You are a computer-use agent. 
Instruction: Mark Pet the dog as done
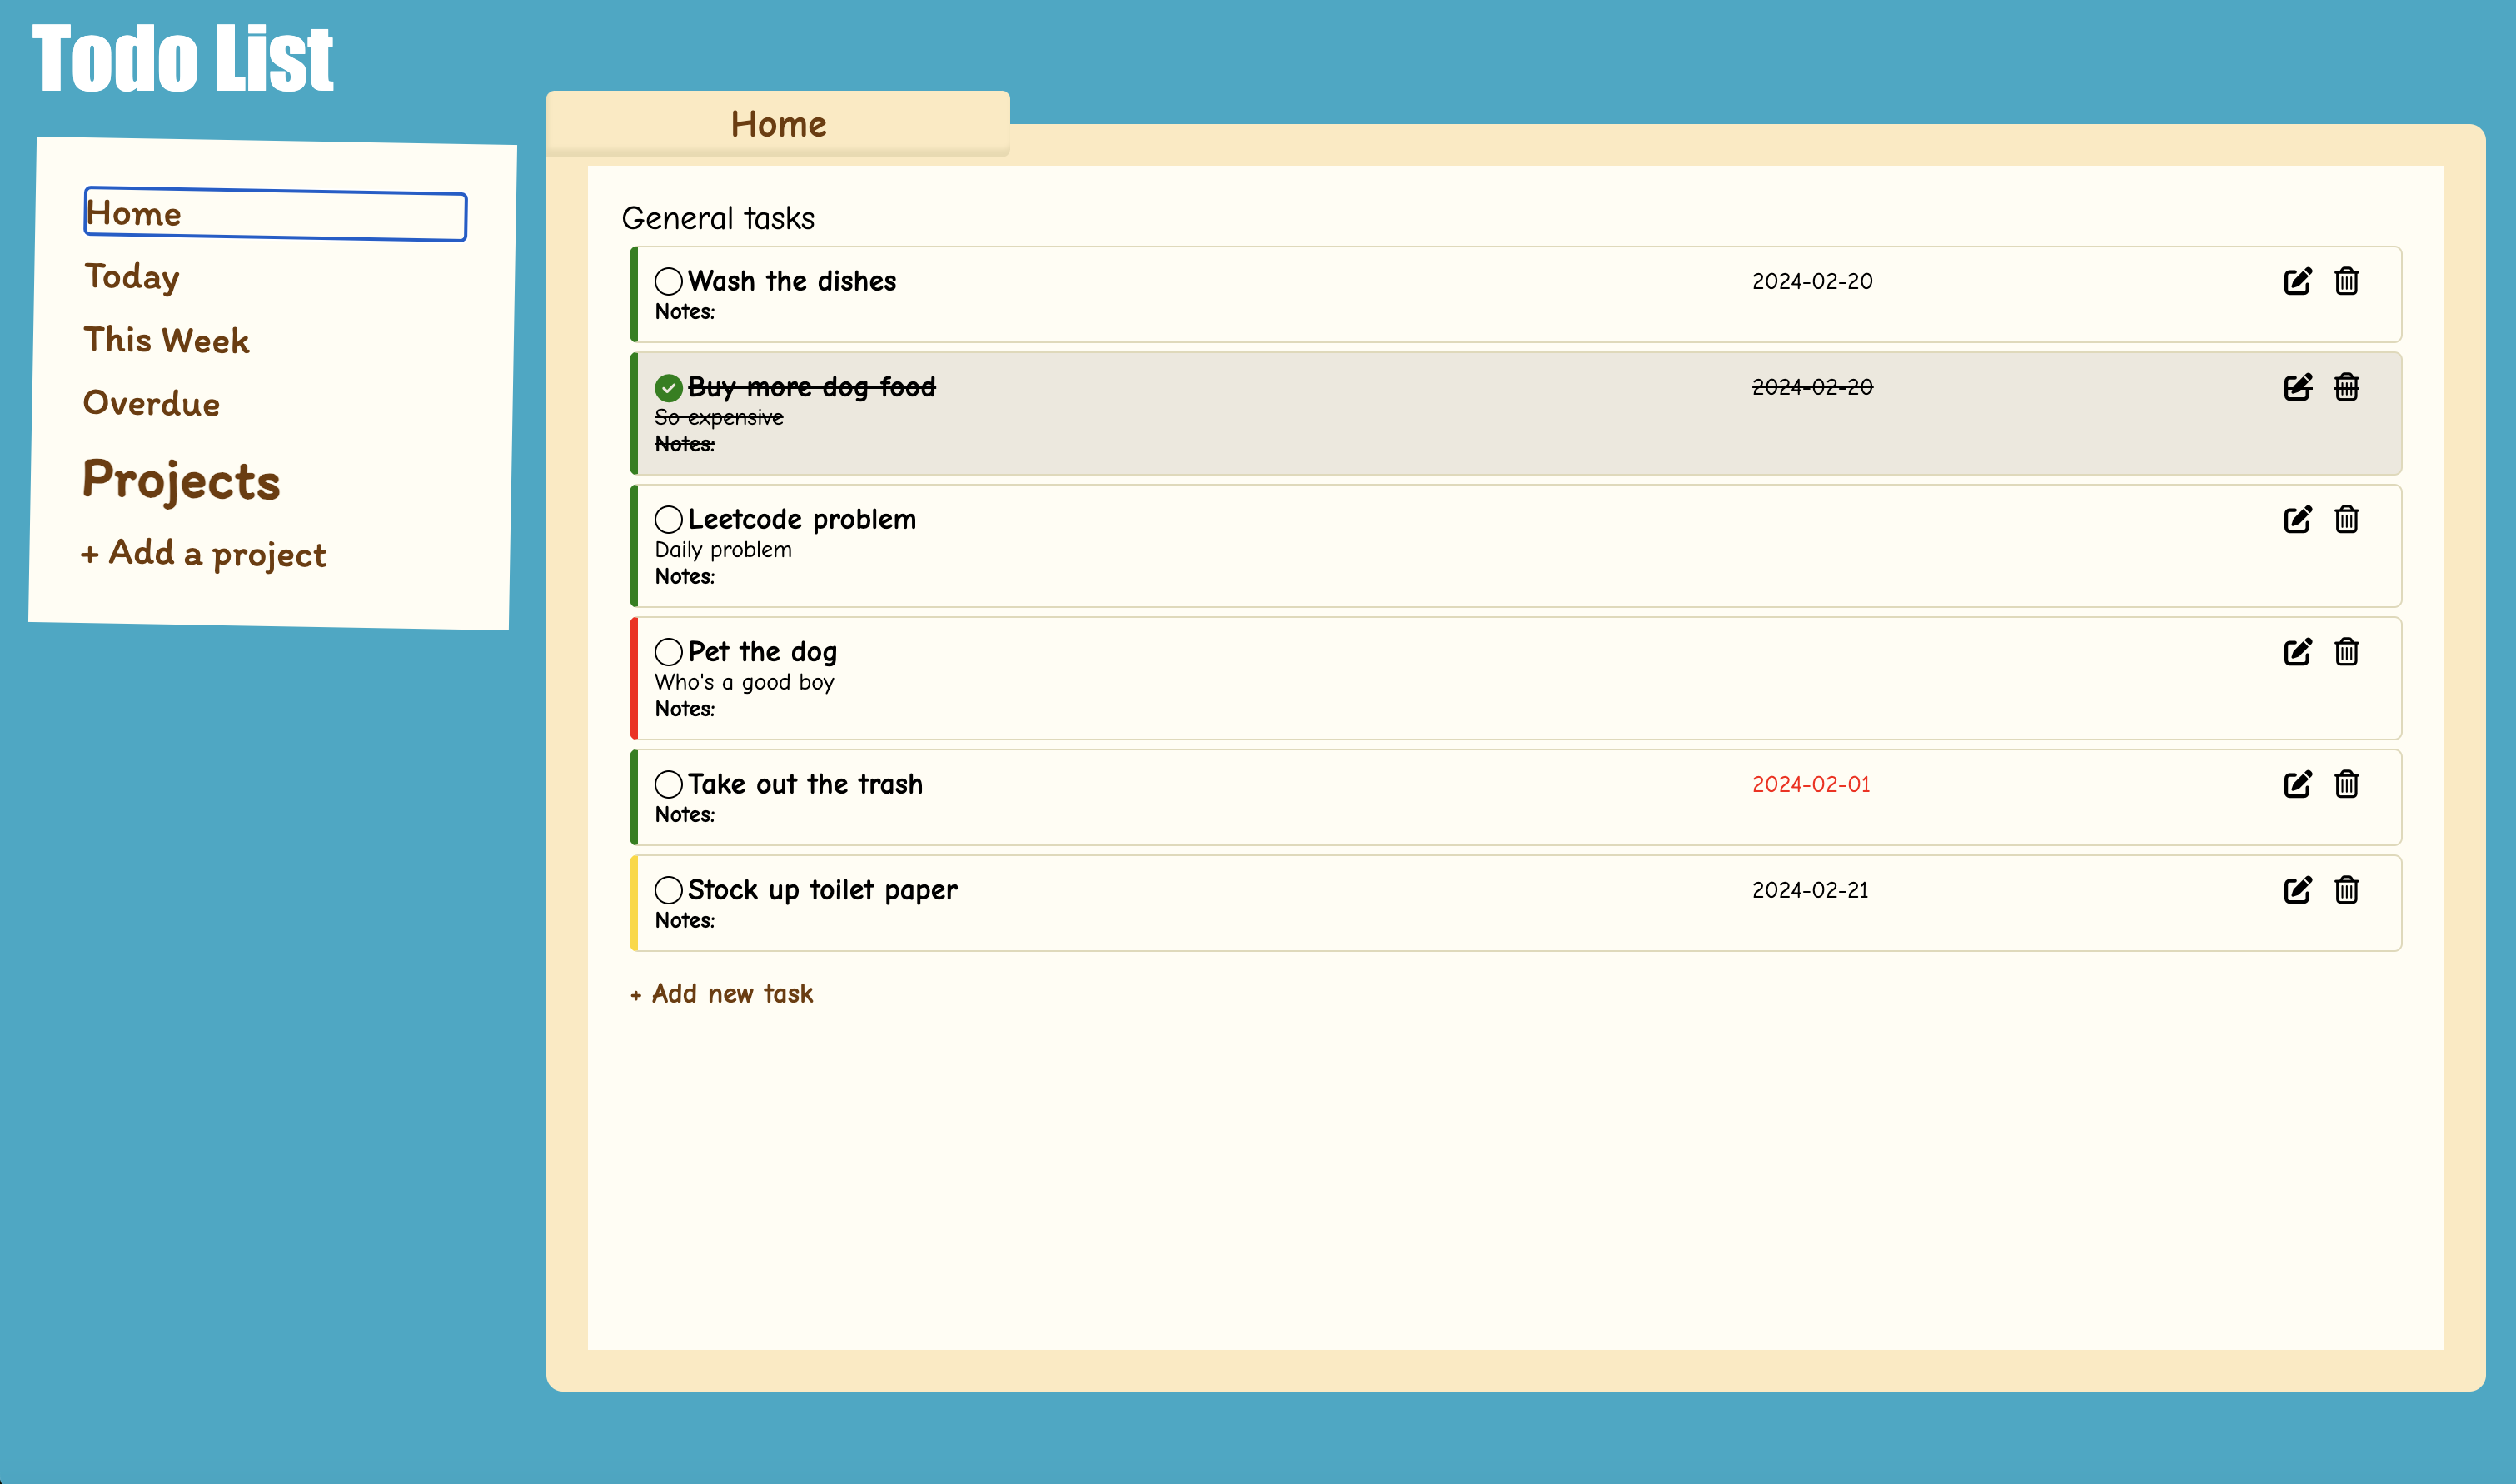(x=668, y=652)
